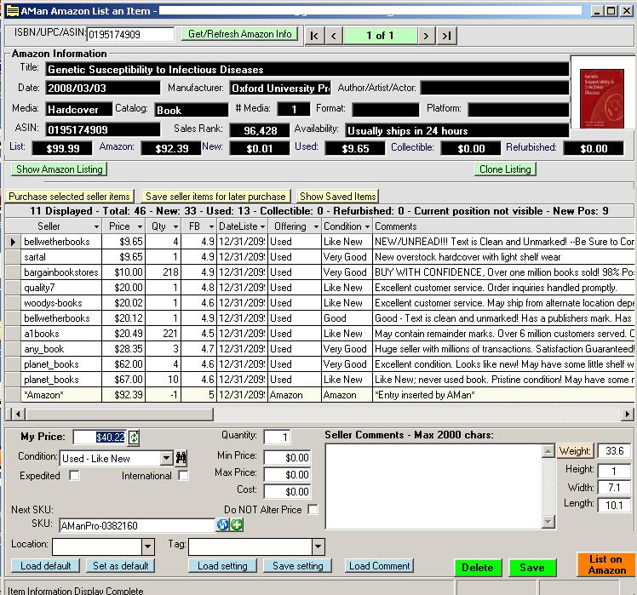Click the Load default button
Viewport: 637px width, 595px height.
[x=45, y=566]
